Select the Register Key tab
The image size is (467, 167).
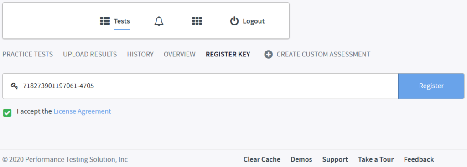pyautogui.click(x=228, y=55)
